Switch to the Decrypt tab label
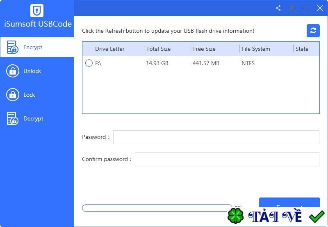 (33, 119)
